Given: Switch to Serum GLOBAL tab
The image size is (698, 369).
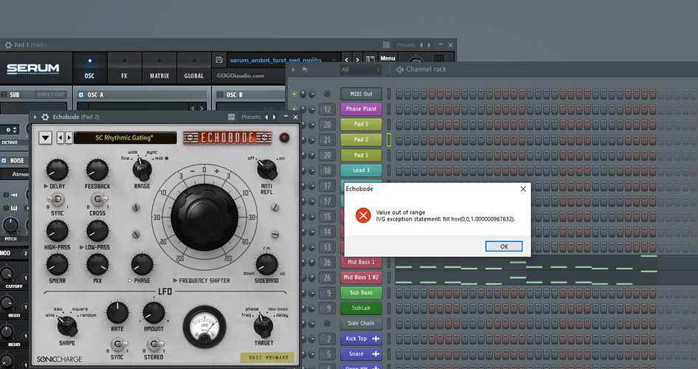Looking at the screenshot, I should pyautogui.click(x=194, y=68).
